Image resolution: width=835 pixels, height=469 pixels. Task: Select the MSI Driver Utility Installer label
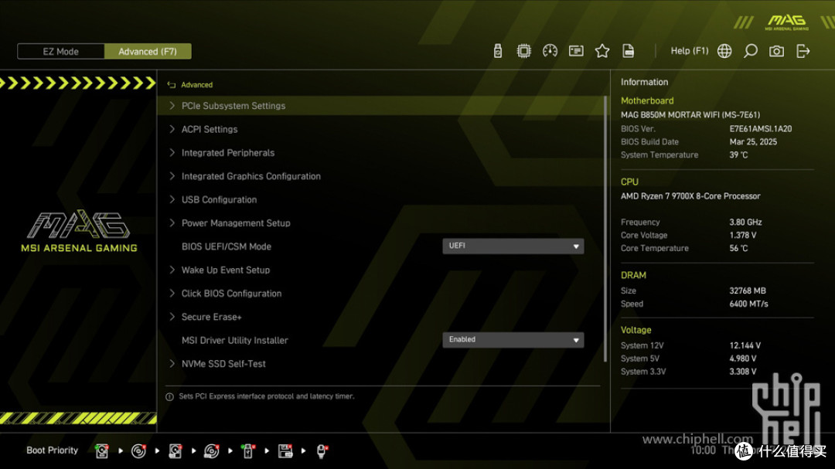(235, 340)
